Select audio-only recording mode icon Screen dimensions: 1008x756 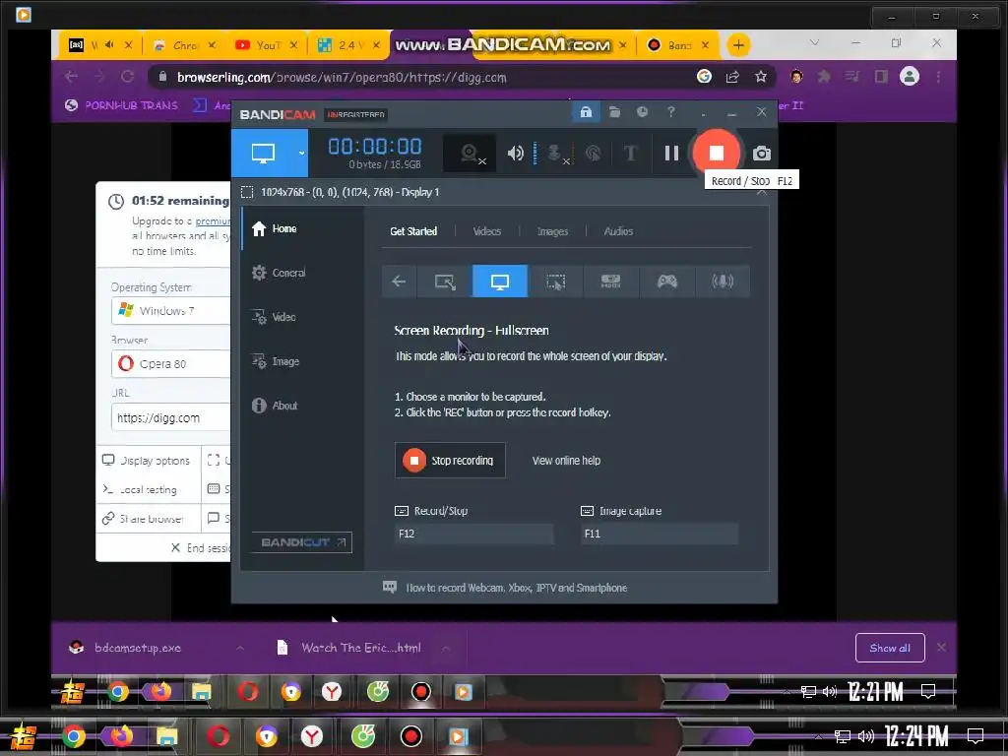pos(722,281)
